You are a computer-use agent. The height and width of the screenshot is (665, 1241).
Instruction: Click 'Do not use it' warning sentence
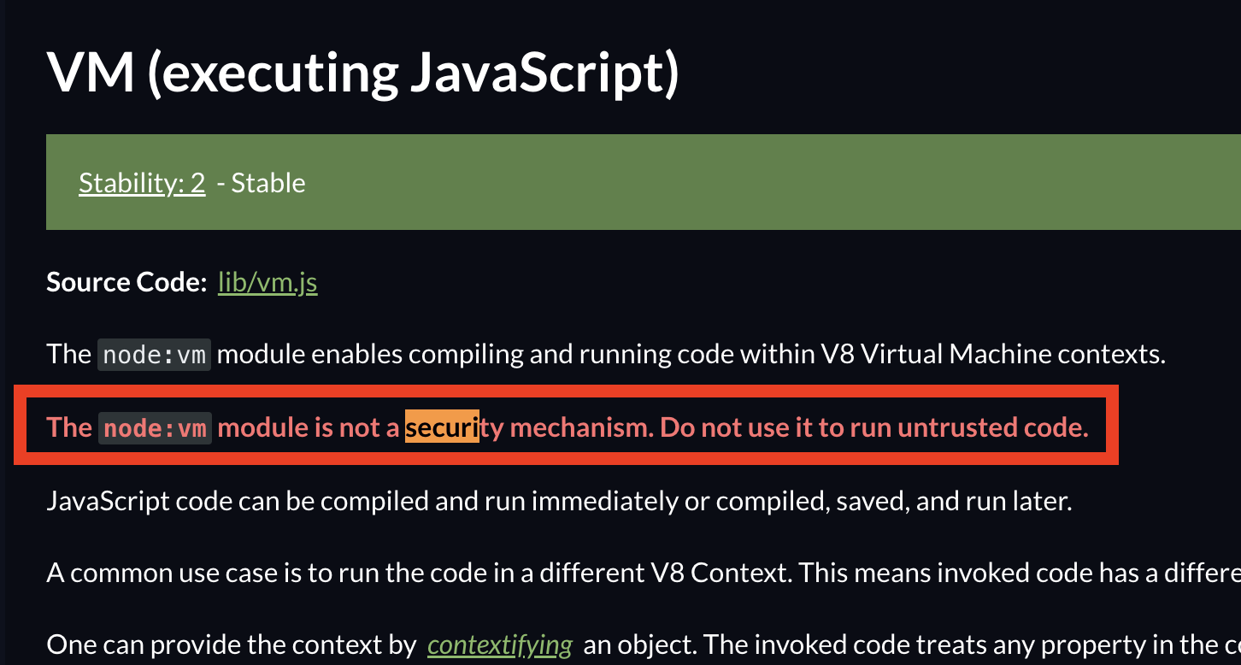(874, 427)
